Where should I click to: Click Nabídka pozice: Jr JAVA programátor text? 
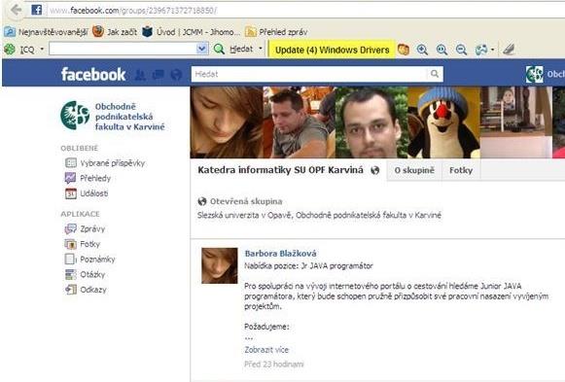click(x=308, y=266)
